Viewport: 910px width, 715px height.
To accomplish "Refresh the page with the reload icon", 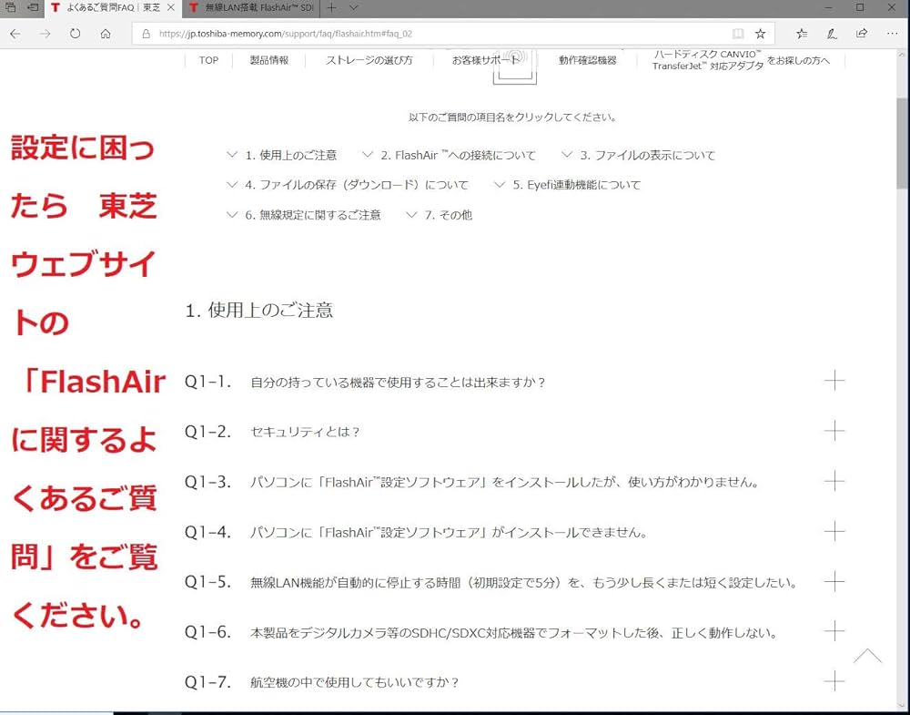I will click(x=75, y=34).
